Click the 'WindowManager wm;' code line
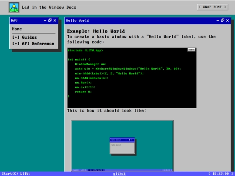 [91, 64]
